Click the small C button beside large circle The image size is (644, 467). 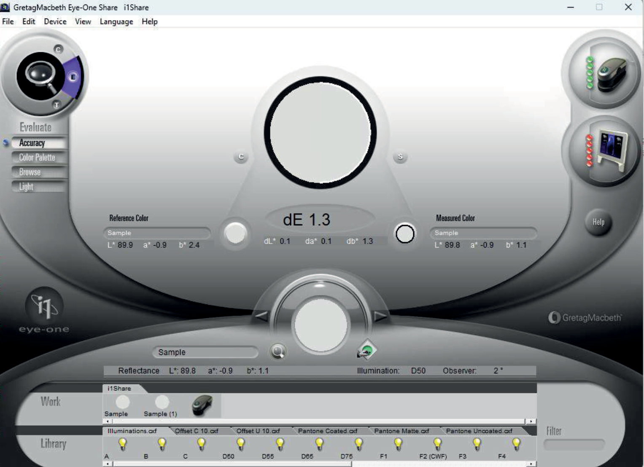coord(241,157)
